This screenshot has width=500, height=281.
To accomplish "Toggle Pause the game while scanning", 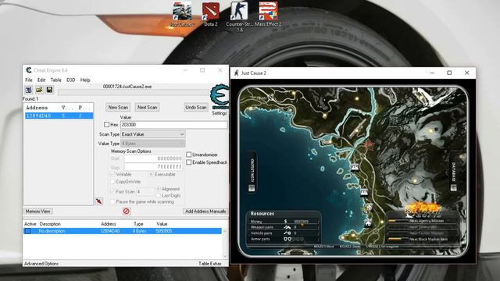I will 112,201.
